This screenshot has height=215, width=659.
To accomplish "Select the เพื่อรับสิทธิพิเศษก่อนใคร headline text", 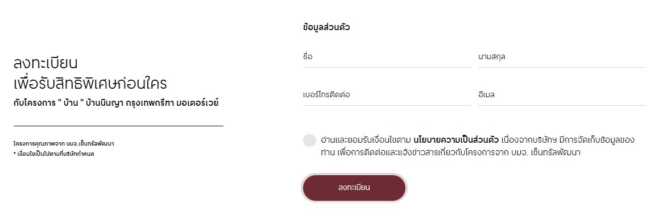I will pos(90,83).
